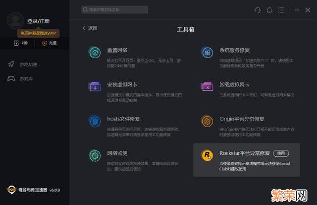Click the 卡券 coupon icon
This screenshot has height=205, width=317.
pyautogui.click(x=16, y=43)
